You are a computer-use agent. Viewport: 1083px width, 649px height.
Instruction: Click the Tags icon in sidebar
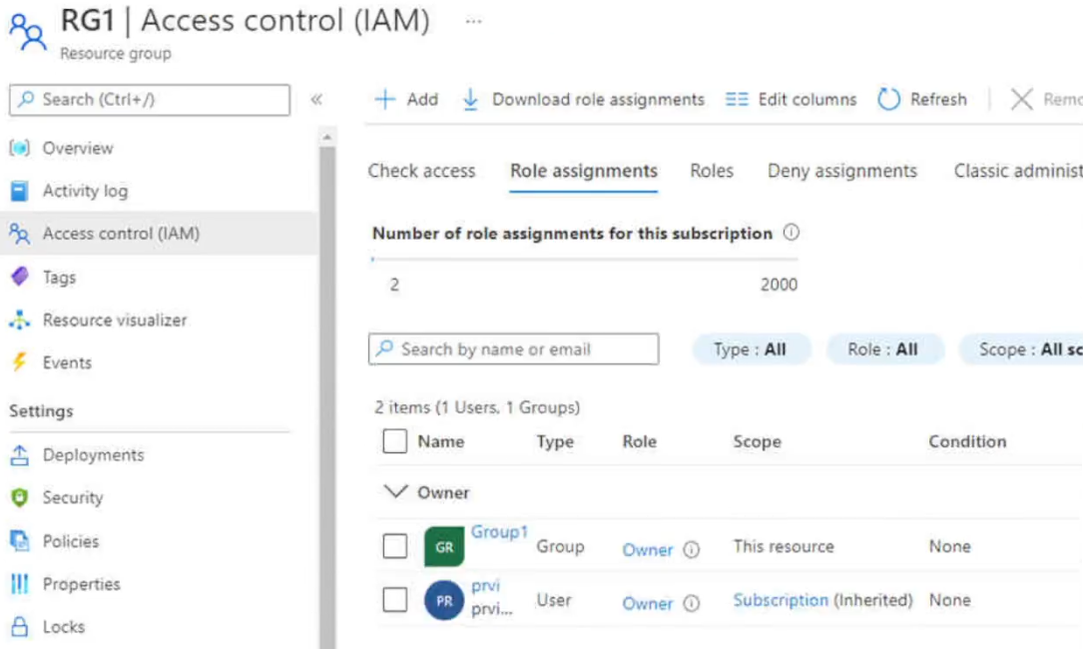click(x=19, y=278)
